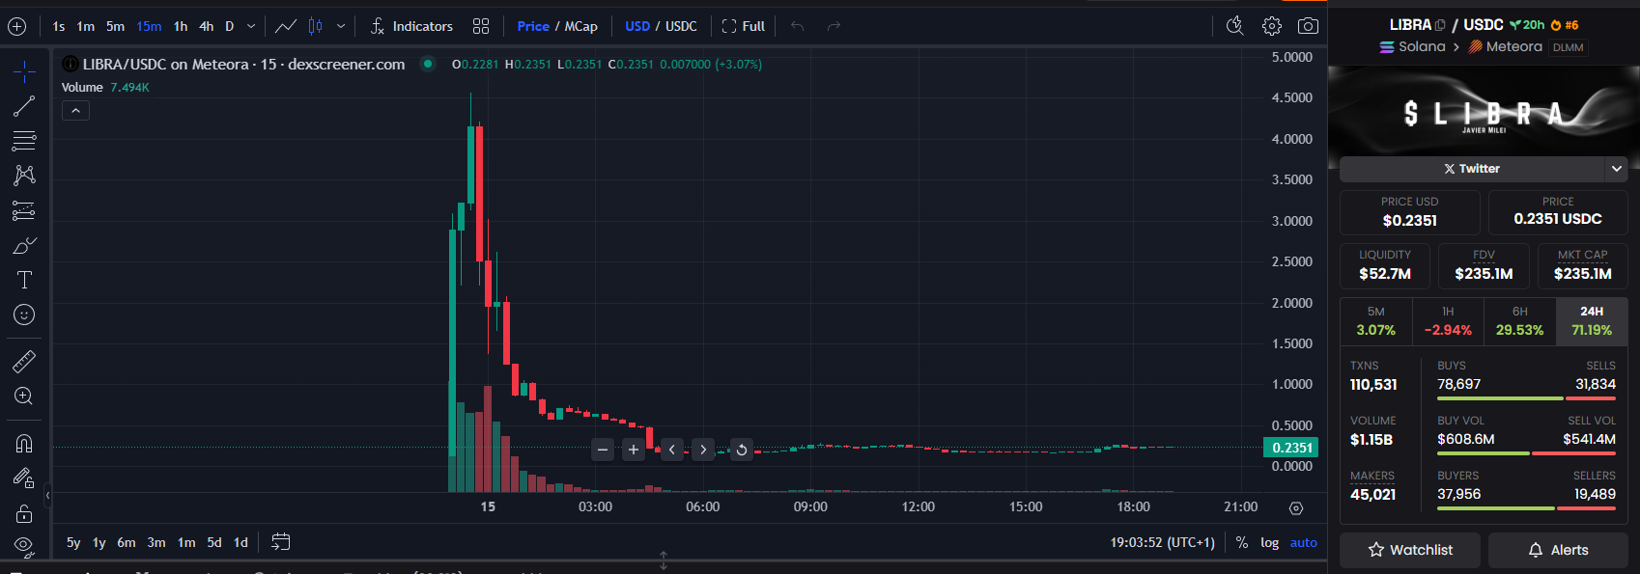This screenshot has height=574, width=1640.
Task: Open the line chart type icon
Action: [x=286, y=26]
